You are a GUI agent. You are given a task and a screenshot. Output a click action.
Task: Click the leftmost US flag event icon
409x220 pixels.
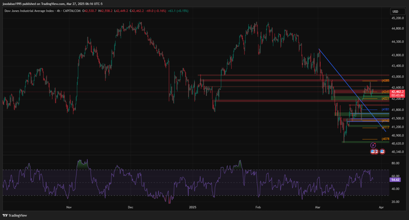(x=373, y=152)
